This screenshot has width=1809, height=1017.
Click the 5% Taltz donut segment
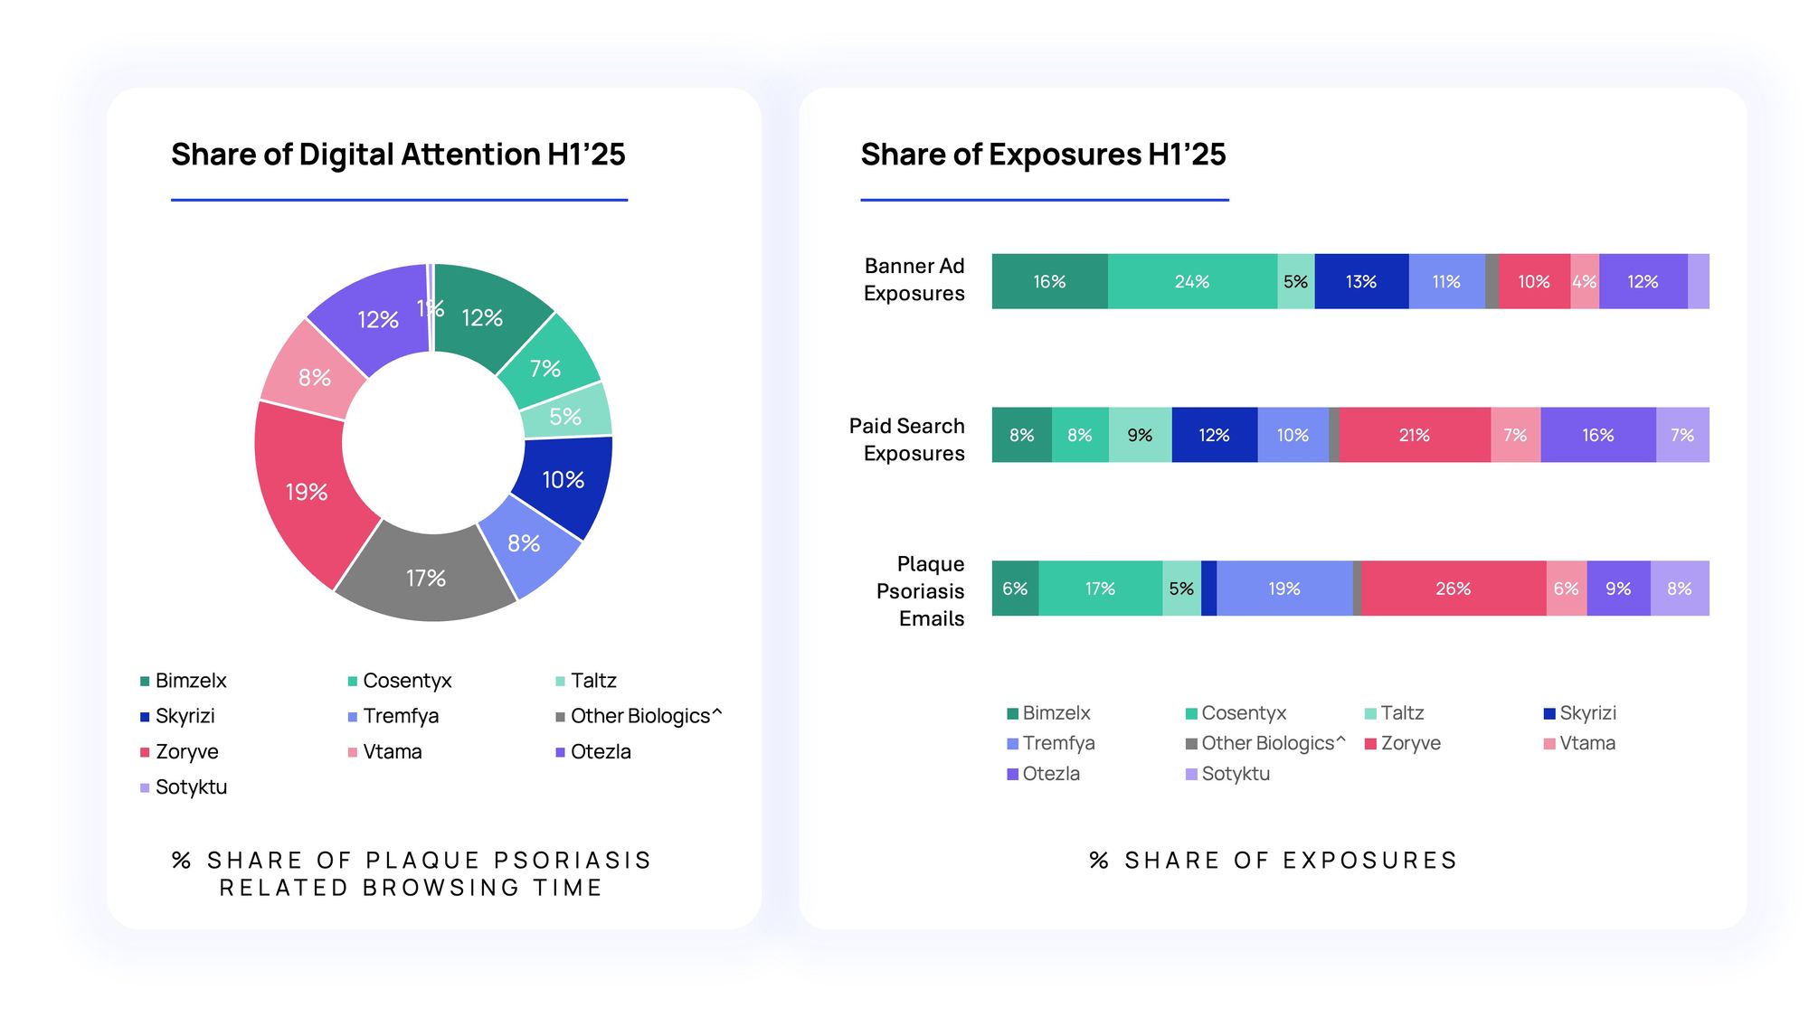[x=568, y=413]
